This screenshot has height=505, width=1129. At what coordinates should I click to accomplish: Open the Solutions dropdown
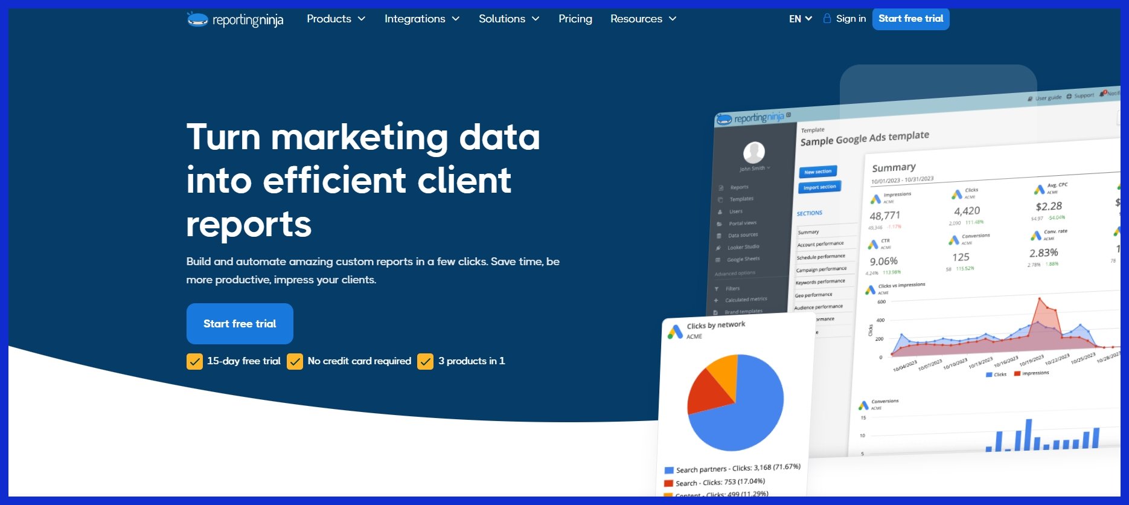pyautogui.click(x=509, y=19)
